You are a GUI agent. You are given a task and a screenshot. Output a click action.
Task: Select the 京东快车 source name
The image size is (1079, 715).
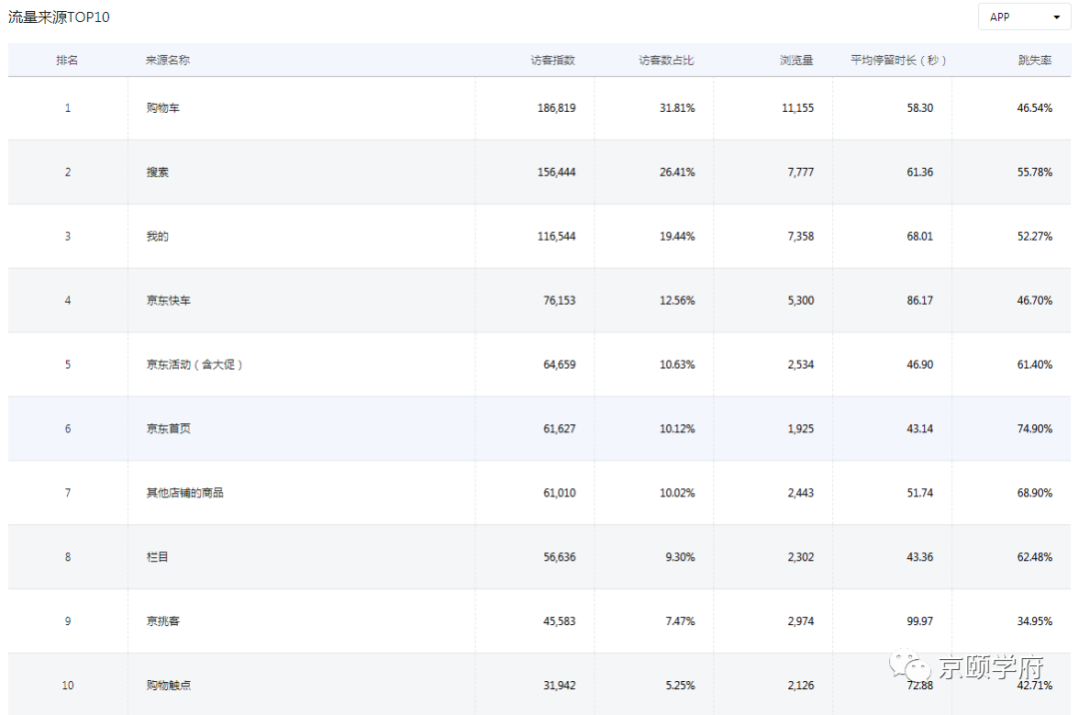168,301
